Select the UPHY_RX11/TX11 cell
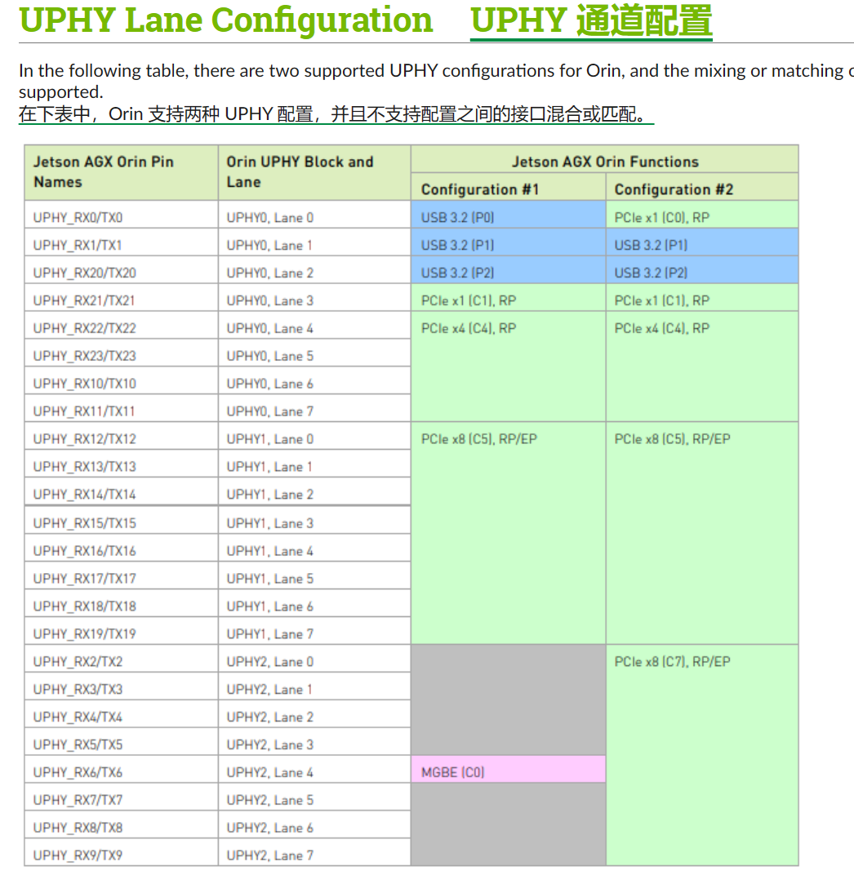 pos(122,408)
